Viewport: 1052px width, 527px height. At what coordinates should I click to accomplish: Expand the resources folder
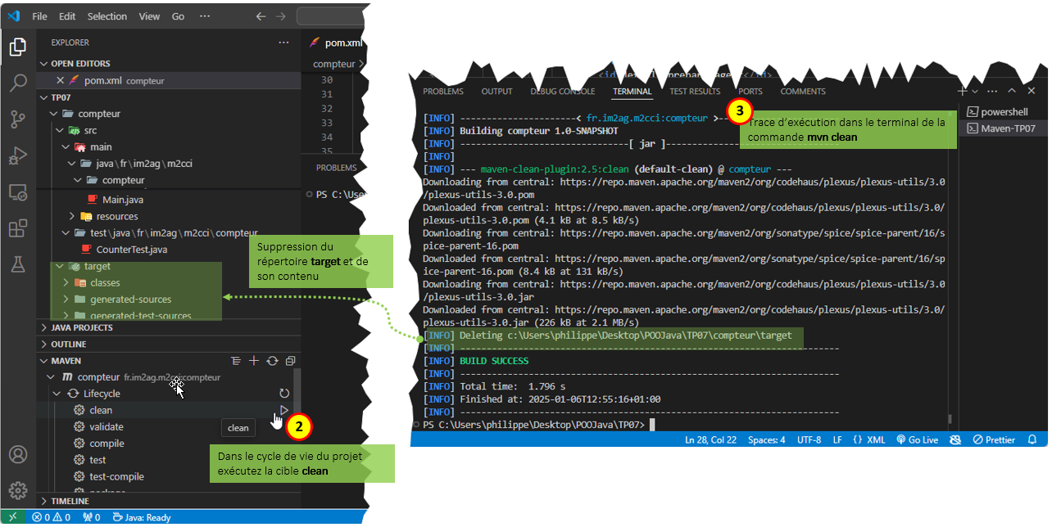pyautogui.click(x=116, y=216)
